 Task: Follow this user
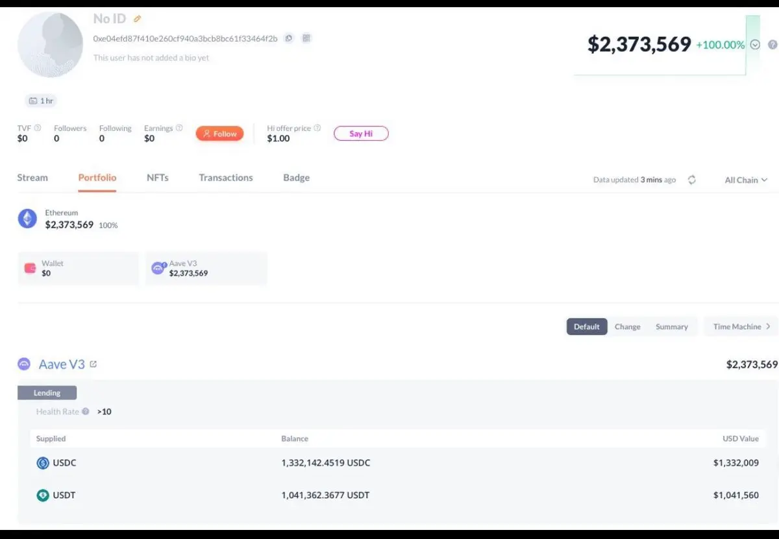219,134
